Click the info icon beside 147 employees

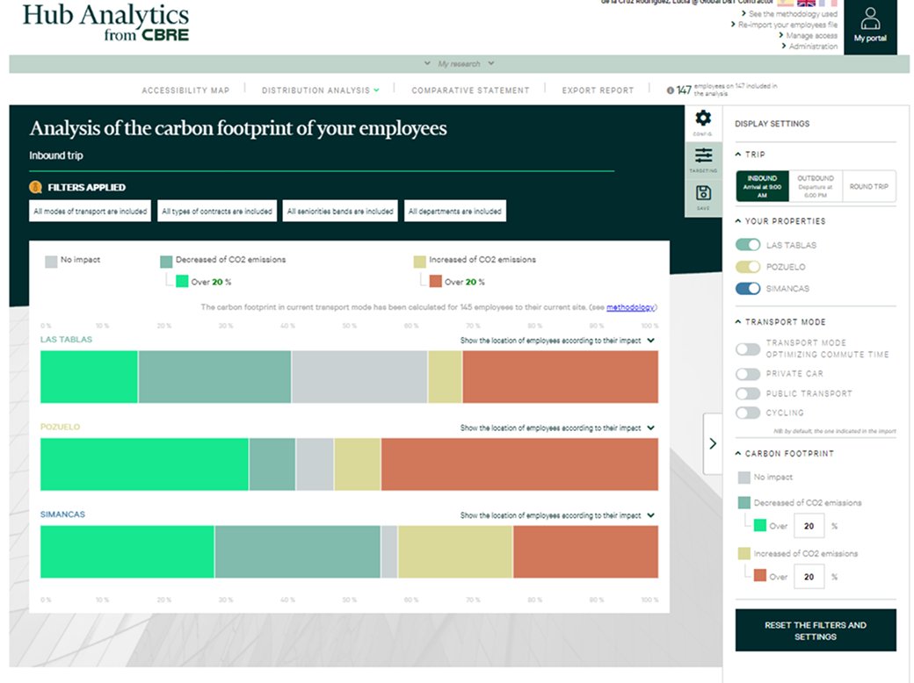pyautogui.click(x=671, y=90)
